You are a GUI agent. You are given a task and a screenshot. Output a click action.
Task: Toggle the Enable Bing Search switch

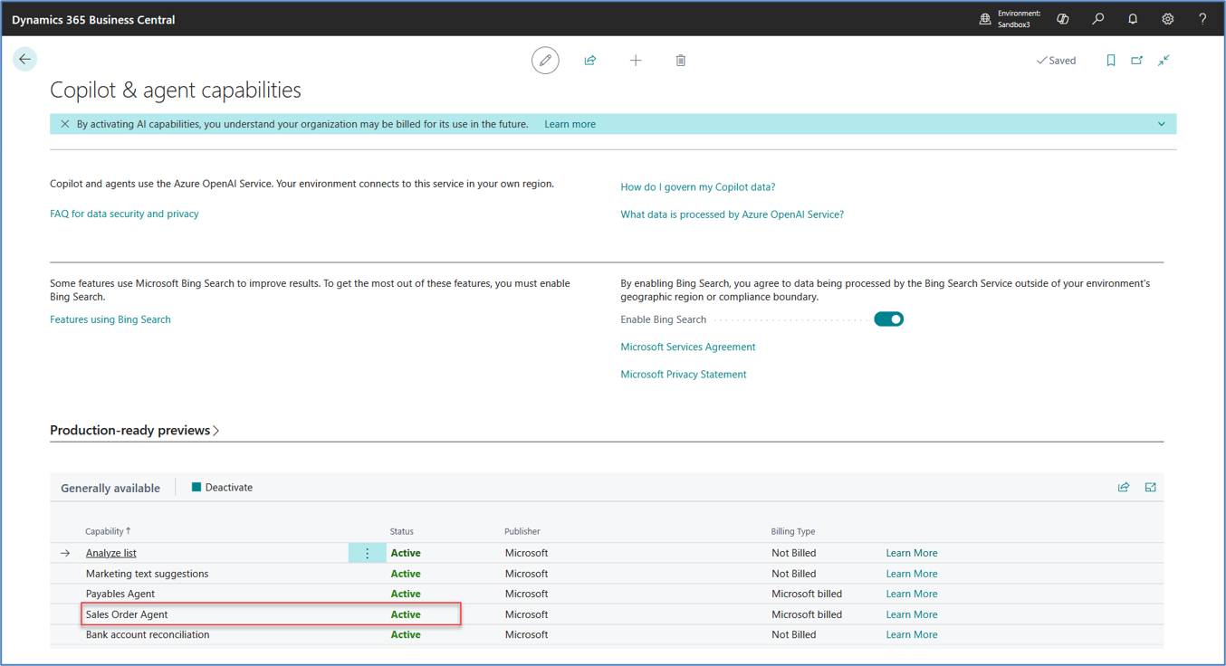[x=888, y=319]
